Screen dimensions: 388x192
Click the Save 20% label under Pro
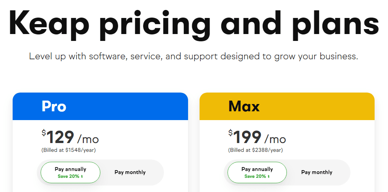(69, 176)
